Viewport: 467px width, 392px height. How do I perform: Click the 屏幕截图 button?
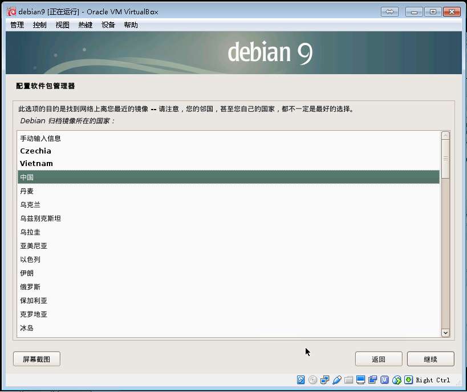(x=36, y=359)
